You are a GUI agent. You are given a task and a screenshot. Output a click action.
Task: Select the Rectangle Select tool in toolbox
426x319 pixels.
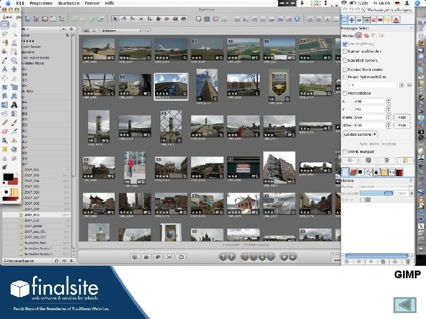coord(5,25)
